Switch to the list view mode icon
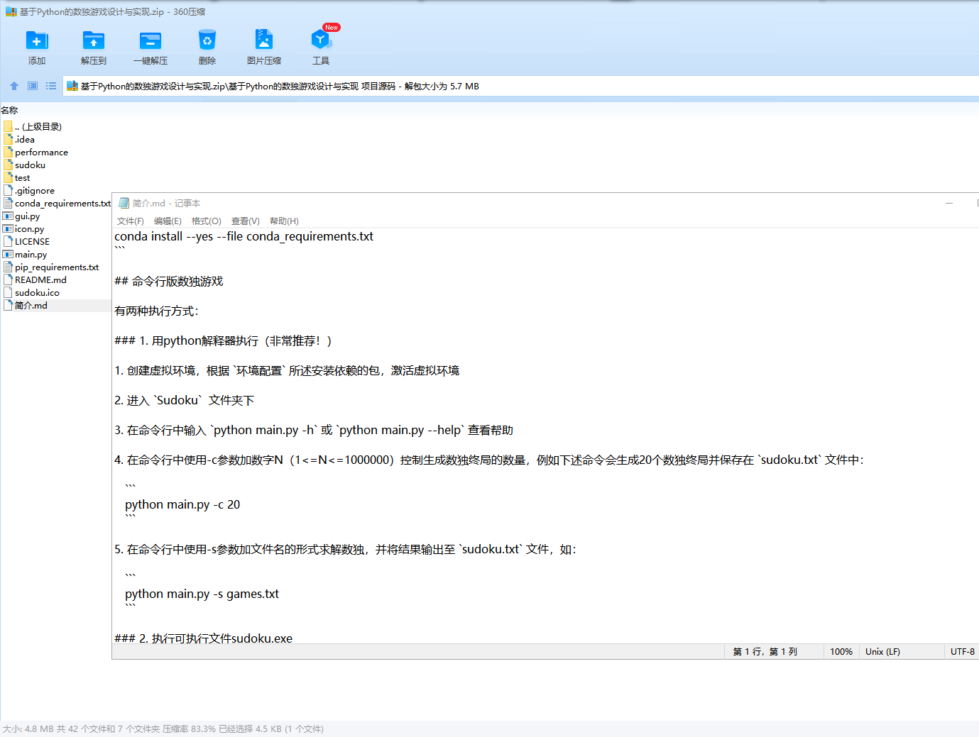This screenshot has height=737, width=979. tap(51, 86)
